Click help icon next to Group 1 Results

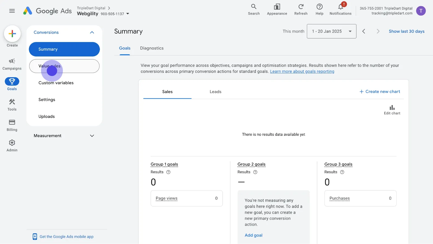pyautogui.click(x=168, y=172)
